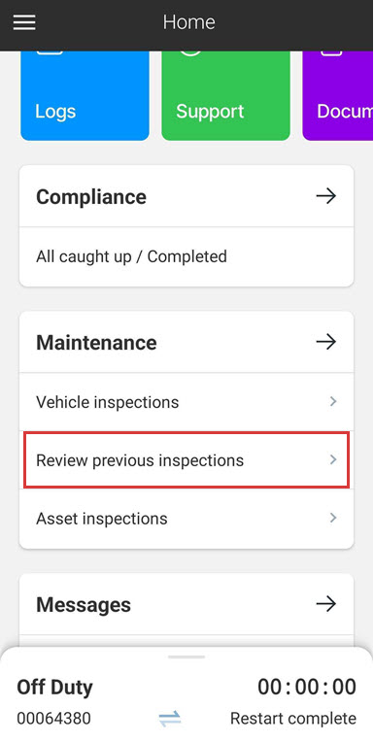Click the Maintenance arrow icon
Viewport: 374px width, 742px height.
[326, 342]
